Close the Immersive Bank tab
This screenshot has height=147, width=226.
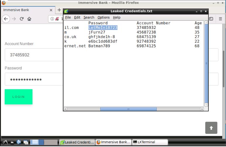[51, 10]
